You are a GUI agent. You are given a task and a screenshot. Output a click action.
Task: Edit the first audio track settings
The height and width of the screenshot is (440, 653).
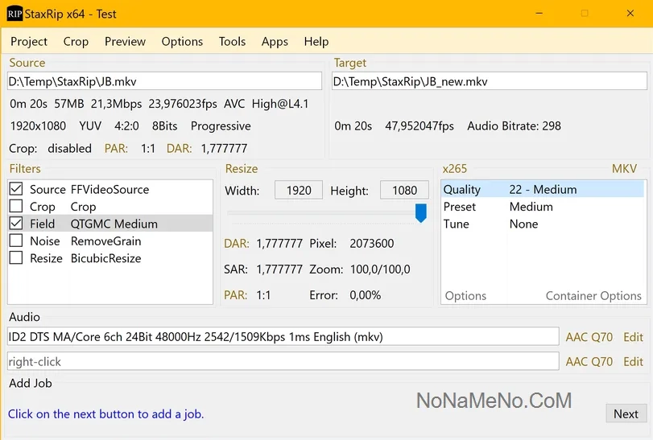[633, 337]
